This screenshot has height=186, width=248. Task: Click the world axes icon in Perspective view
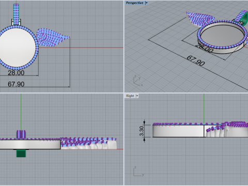pos(138,81)
